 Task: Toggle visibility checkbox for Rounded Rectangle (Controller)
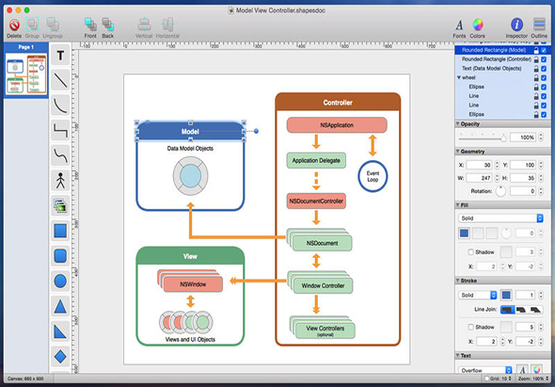(544, 59)
